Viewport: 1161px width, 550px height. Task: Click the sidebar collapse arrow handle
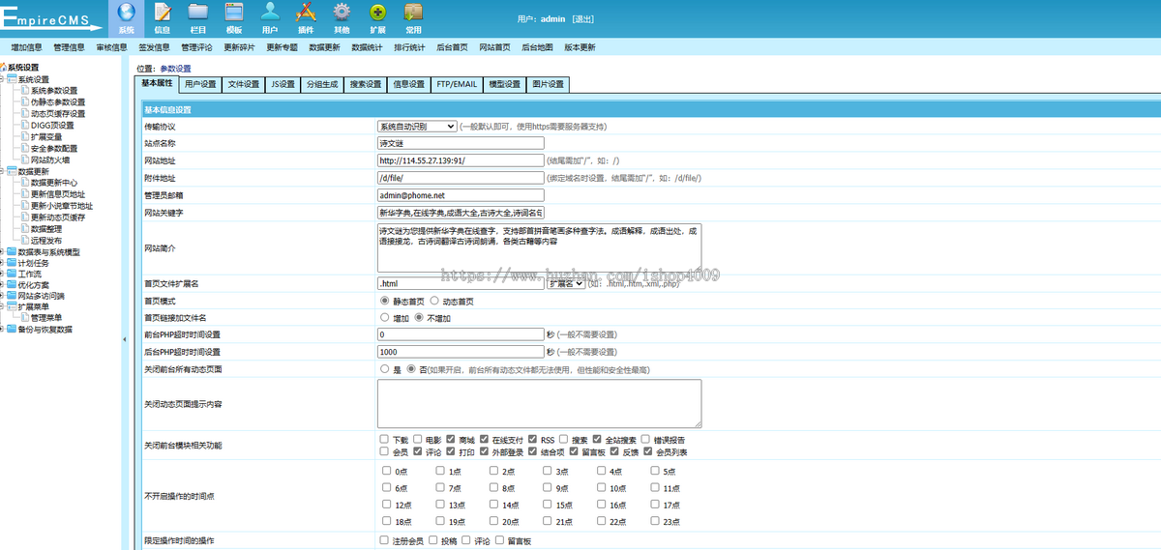point(124,339)
